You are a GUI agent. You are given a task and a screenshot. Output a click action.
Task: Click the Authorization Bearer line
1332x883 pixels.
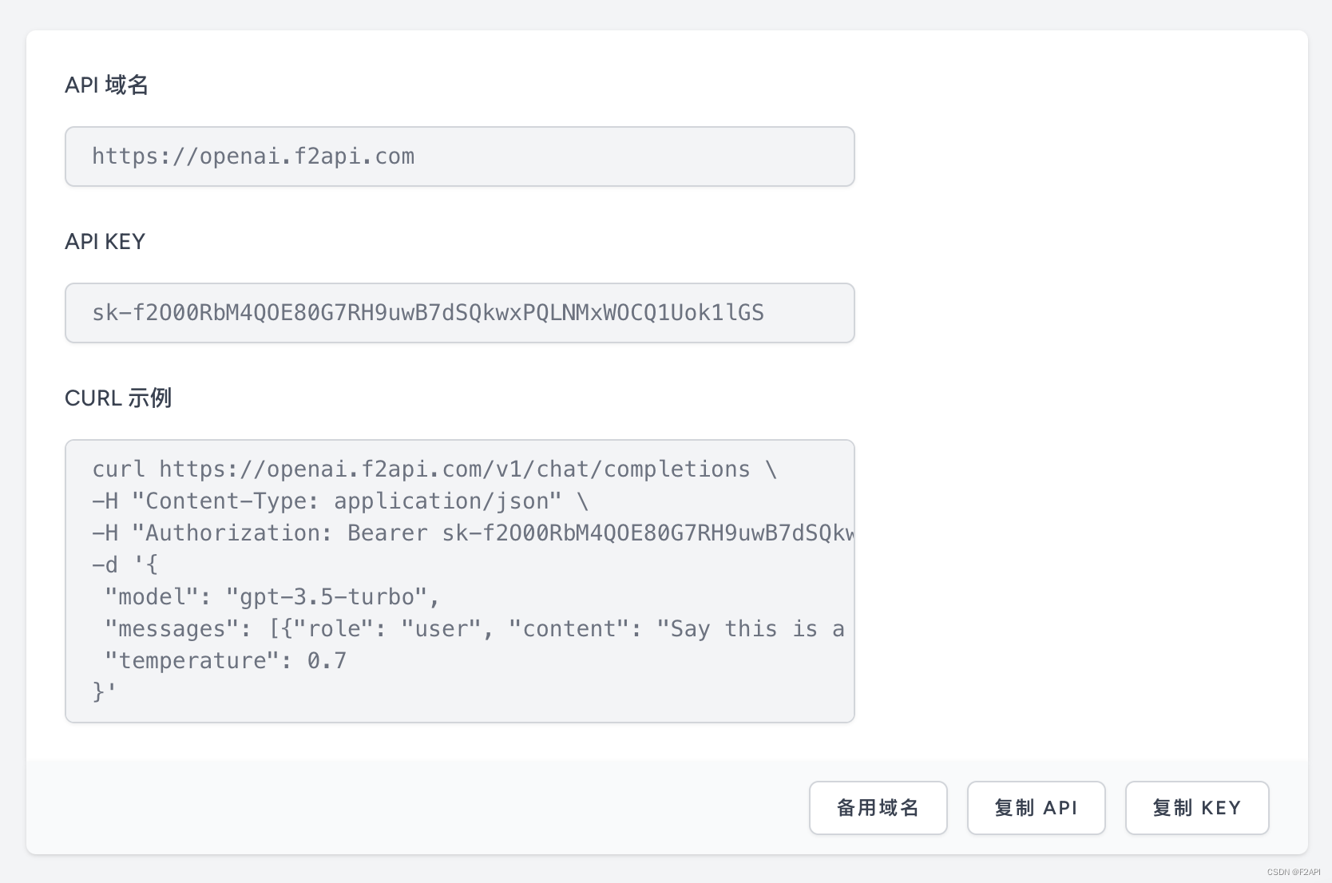pos(473,533)
